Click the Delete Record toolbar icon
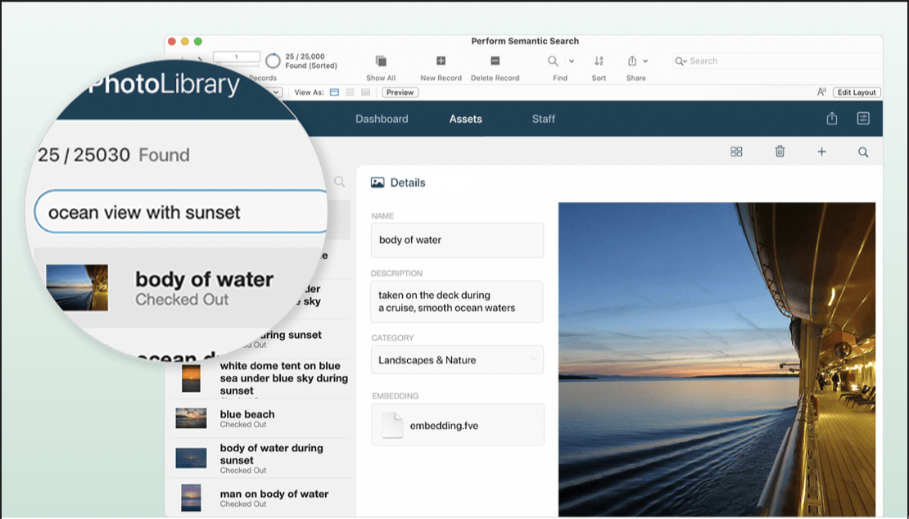 coord(495,61)
